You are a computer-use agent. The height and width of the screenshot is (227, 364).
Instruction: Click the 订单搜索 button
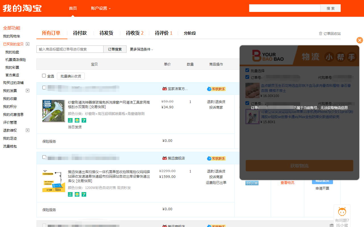coord(115,49)
